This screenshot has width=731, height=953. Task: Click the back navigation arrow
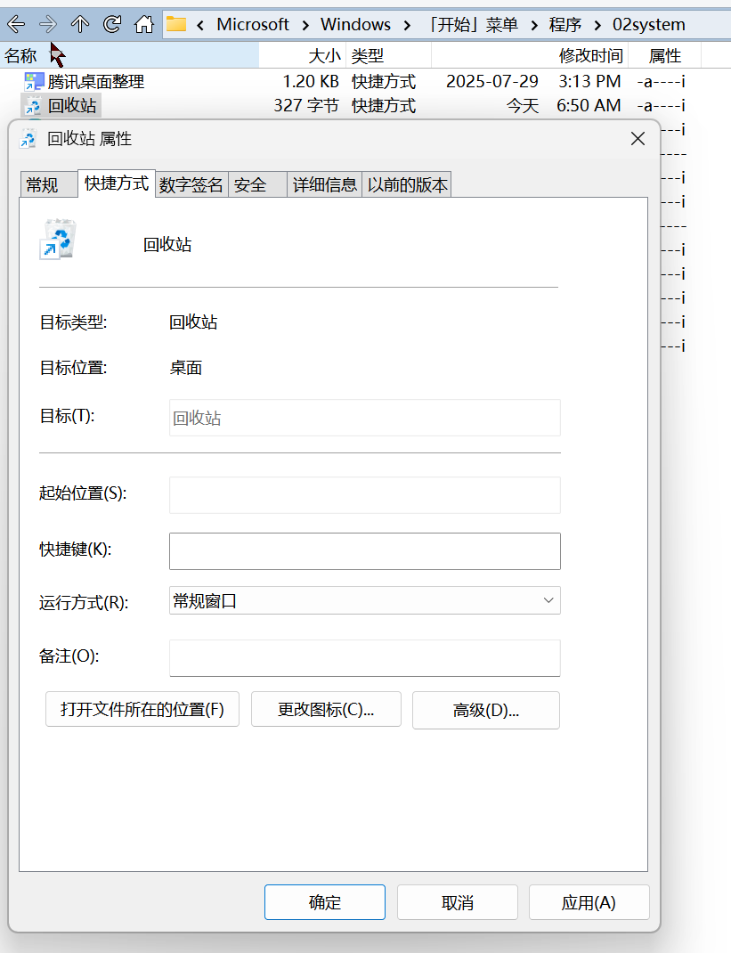pyautogui.click(x=16, y=24)
